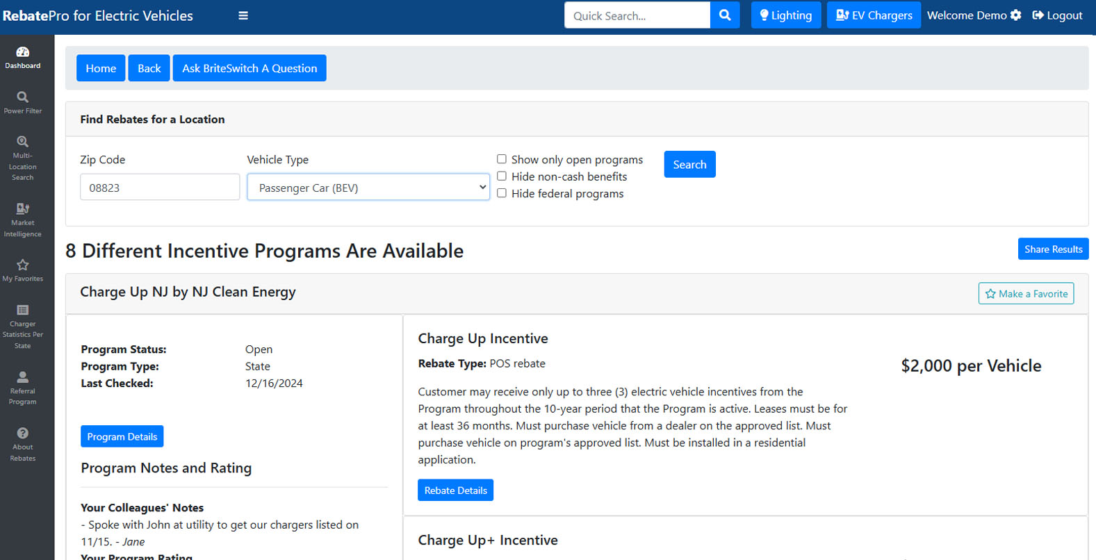Switch to the EV Chargers section

(x=874, y=15)
